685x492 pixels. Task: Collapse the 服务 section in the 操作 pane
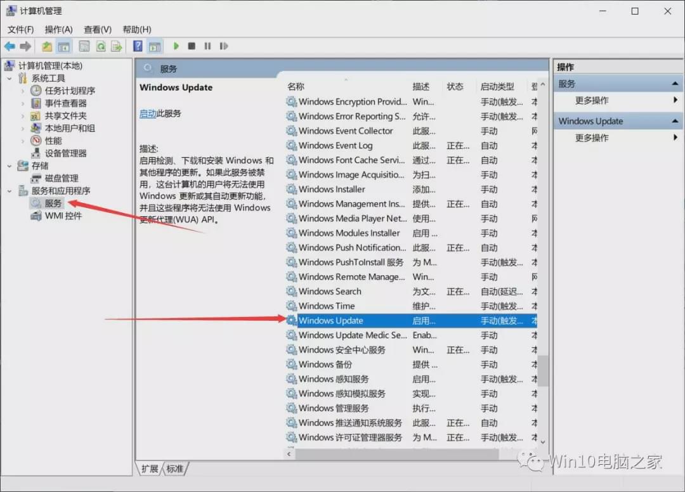[675, 84]
